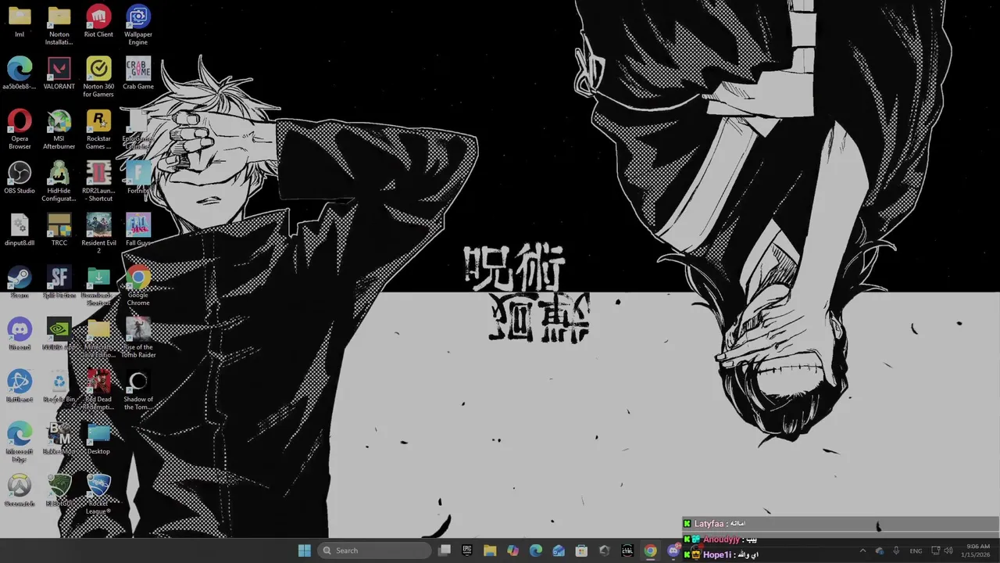Open Microsoft Edge from taskbar

(536, 550)
